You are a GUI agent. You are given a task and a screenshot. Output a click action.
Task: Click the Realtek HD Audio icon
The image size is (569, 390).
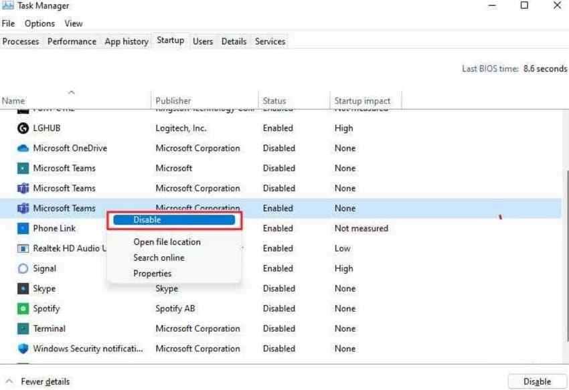pyautogui.click(x=23, y=248)
